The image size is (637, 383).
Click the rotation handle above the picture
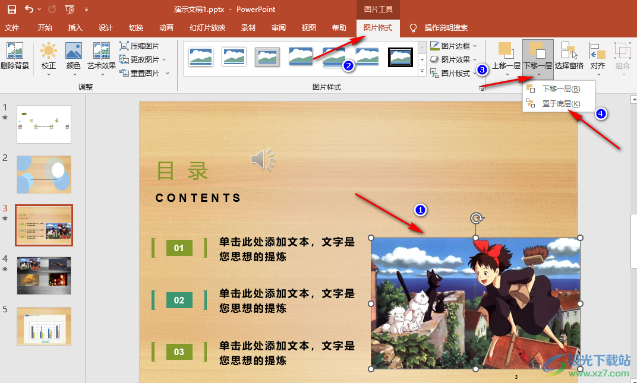coord(476,218)
